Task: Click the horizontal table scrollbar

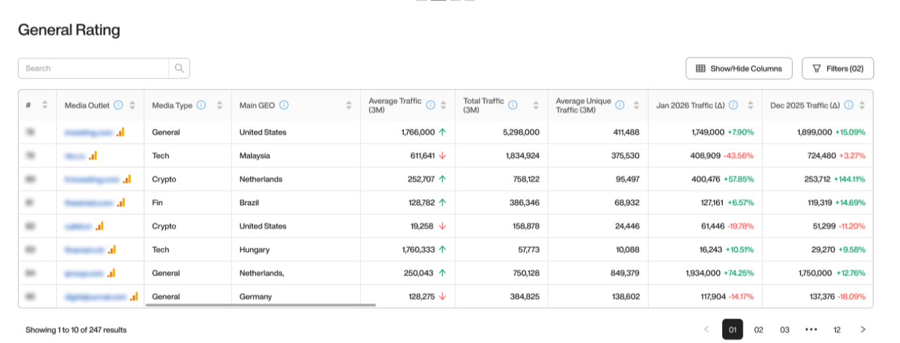Action: (260, 305)
